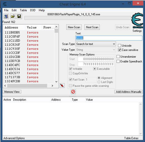This screenshot has width=145, height=142.
Task: Click the Cheat Engine title bar icon
Action: (5, 4)
